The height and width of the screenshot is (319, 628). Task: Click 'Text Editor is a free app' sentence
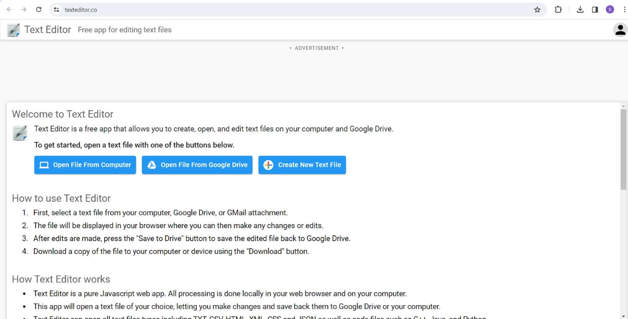tap(214, 129)
